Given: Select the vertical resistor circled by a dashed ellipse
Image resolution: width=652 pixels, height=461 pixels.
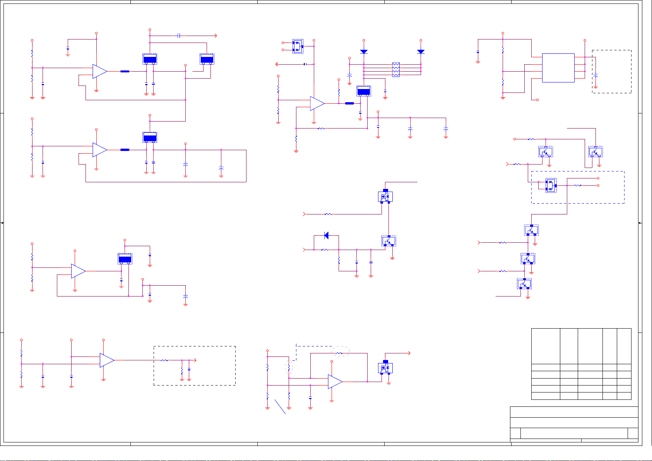Looking at the screenshot, I should pyautogui.click(x=289, y=367).
